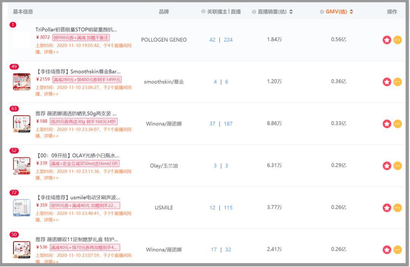Open TriPollar初普限量STOP product title
Screen dimensions: 410x267
[x=76, y=30]
